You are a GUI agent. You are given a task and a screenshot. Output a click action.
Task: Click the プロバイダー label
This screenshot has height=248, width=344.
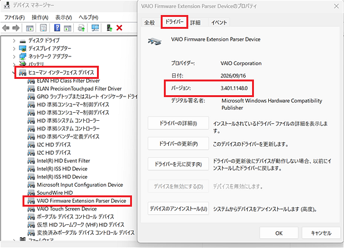click(183, 63)
